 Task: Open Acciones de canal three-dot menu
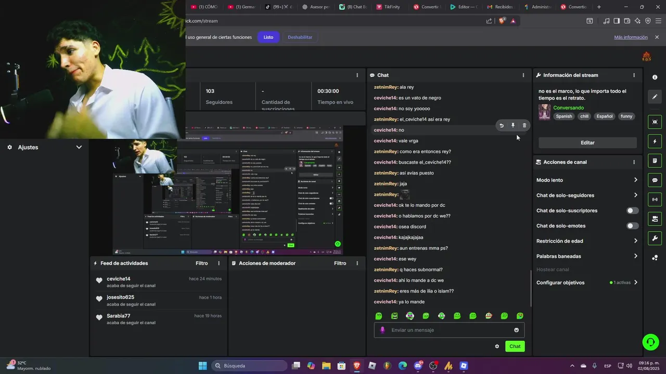634,162
